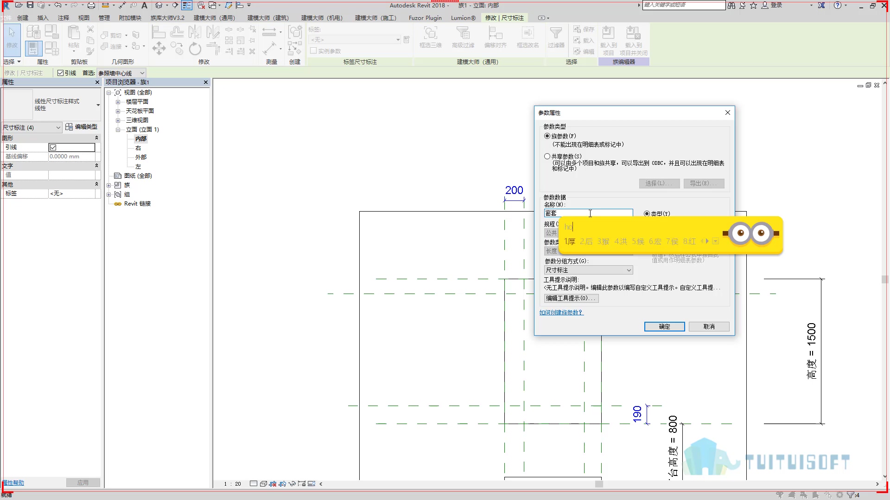Click the Undo arrow icon

(x=57, y=5)
